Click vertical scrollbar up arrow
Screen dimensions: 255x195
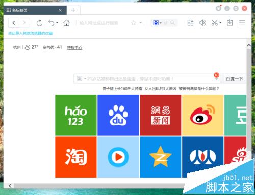pos(249,45)
